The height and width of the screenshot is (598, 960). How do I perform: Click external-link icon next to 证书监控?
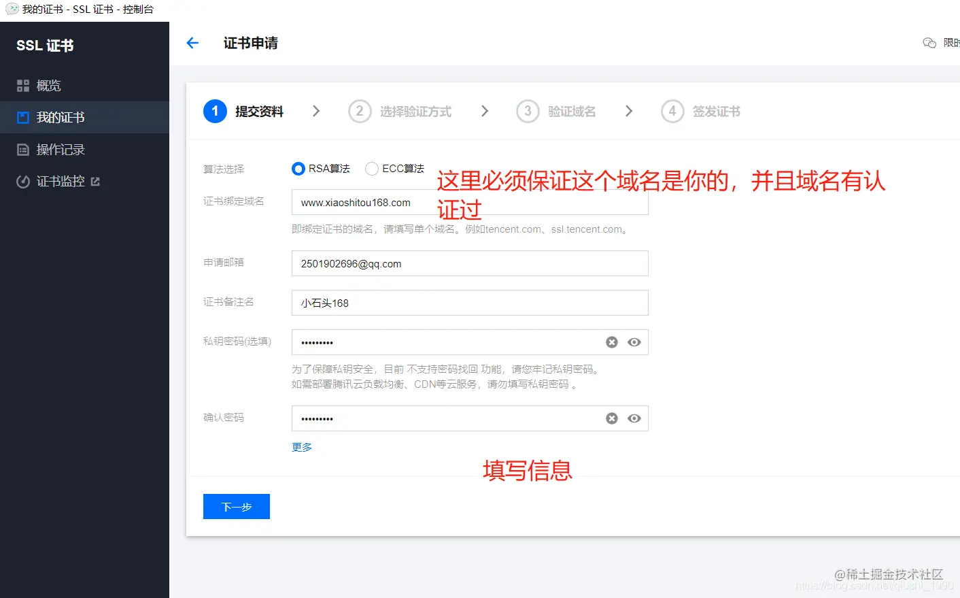[95, 182]
